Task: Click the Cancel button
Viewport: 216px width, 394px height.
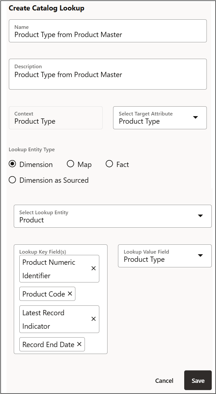Action: (x=164, y=381)
